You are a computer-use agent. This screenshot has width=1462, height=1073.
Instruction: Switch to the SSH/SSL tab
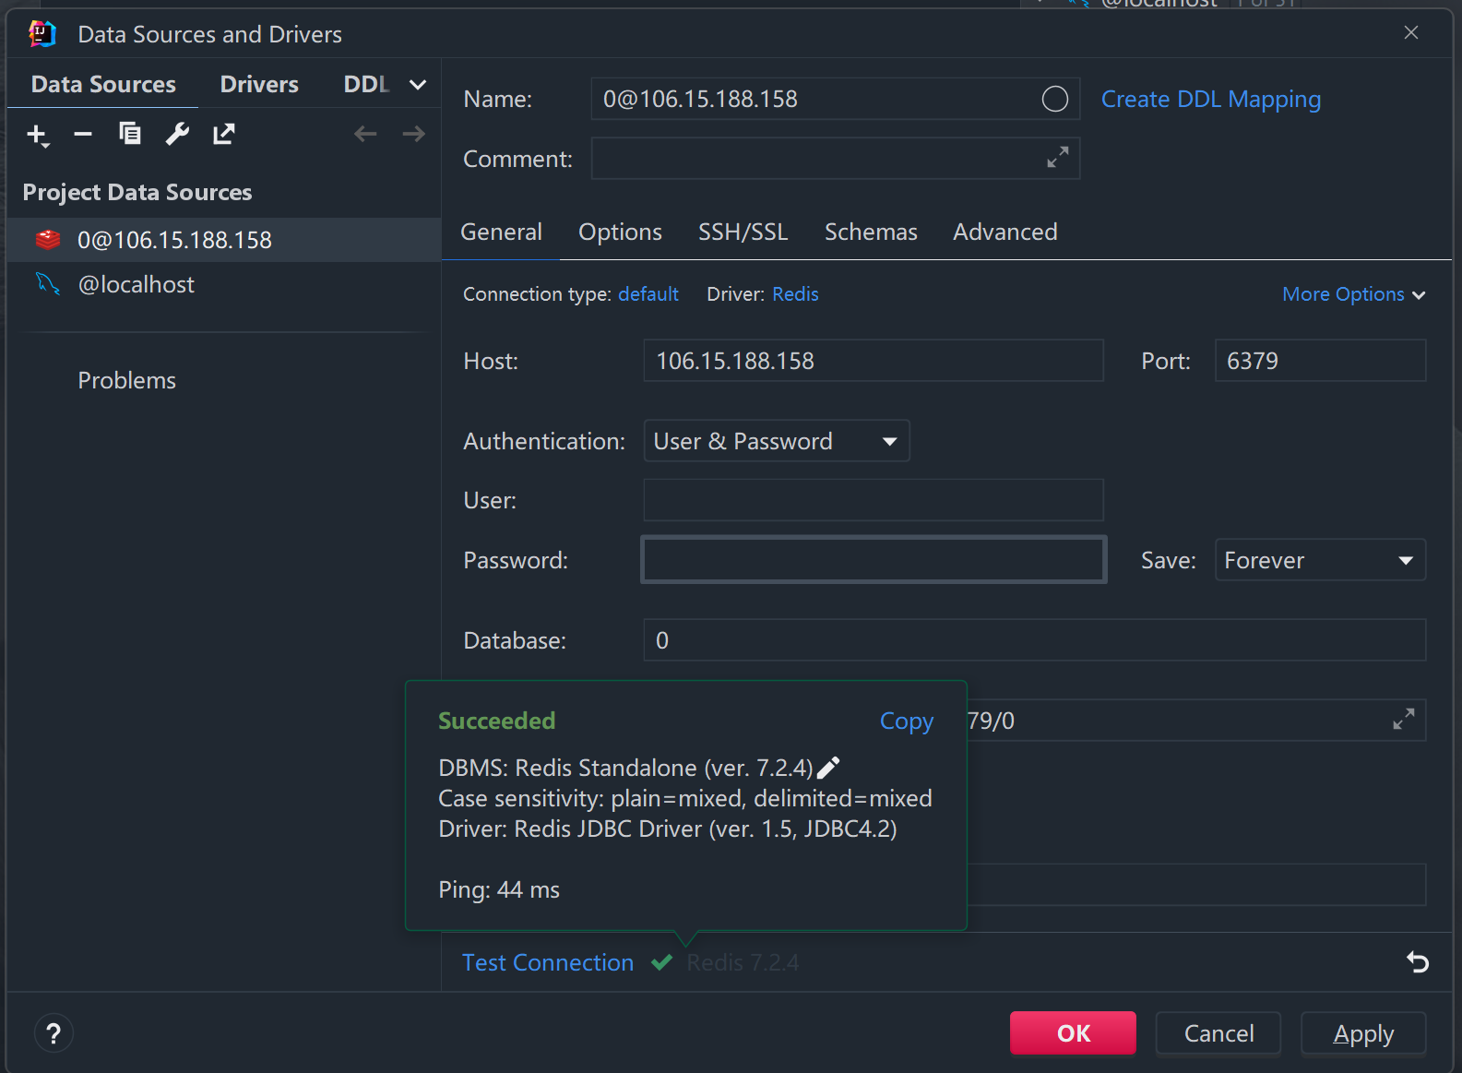click(743, 232)
